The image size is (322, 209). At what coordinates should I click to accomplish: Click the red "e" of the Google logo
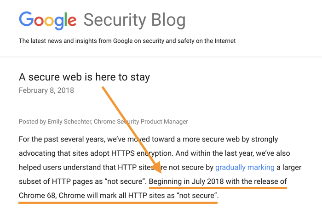(72, 21)
